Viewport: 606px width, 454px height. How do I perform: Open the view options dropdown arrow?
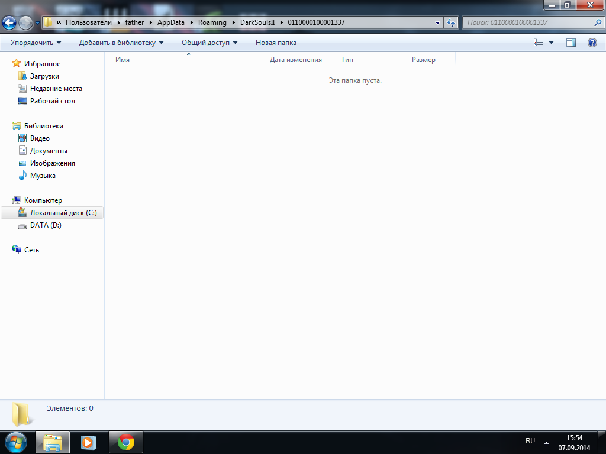(551, 43)
